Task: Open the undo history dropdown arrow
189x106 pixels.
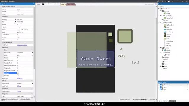Action: (x=49, y=4)
